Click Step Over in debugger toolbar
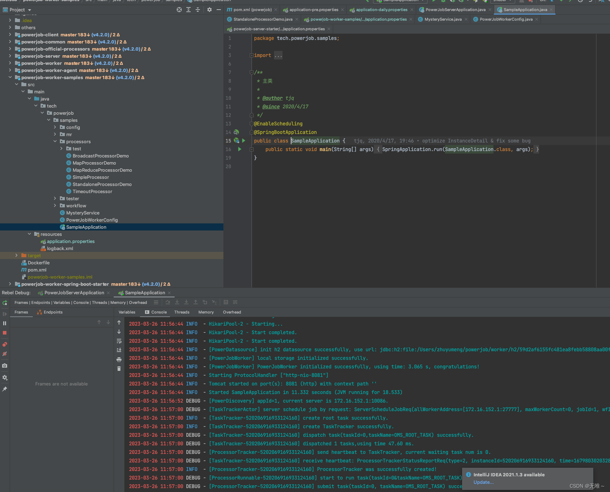 point(168,302)
